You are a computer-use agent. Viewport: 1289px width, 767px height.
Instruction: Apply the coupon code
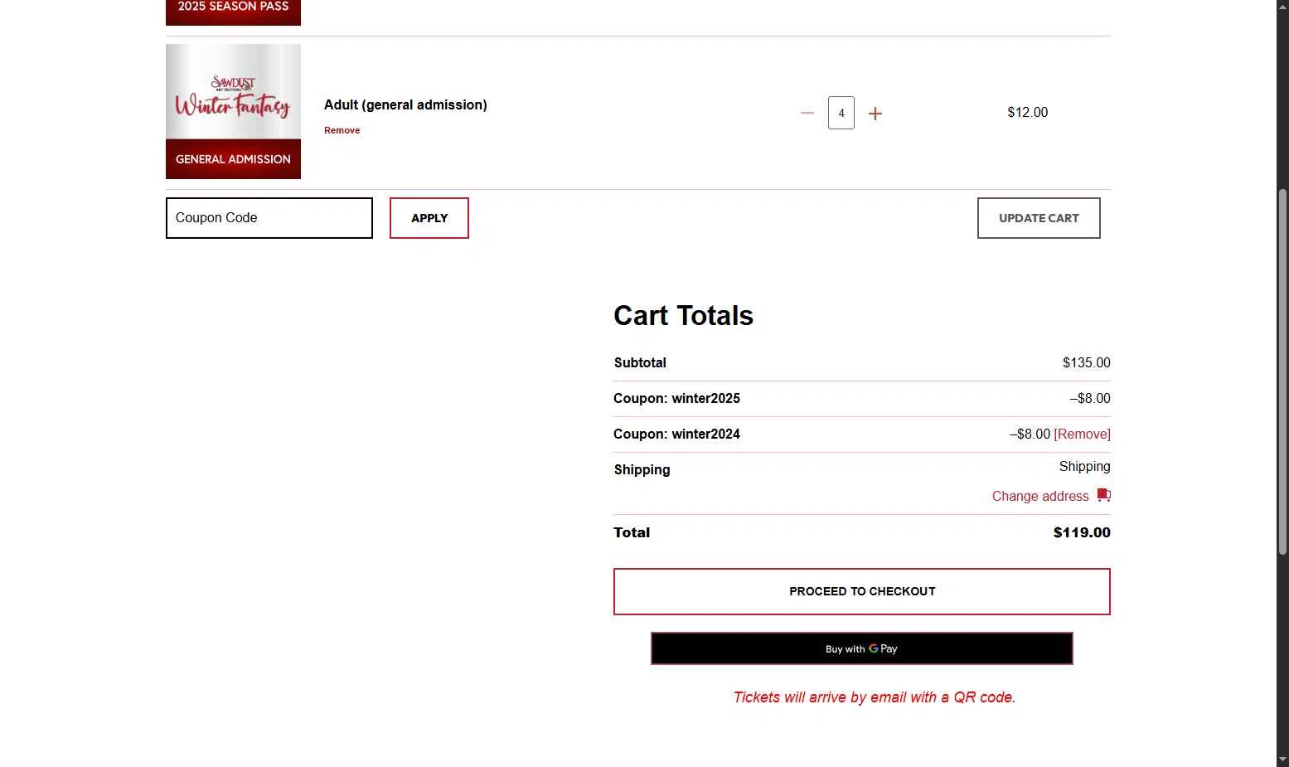click(429, 218)
